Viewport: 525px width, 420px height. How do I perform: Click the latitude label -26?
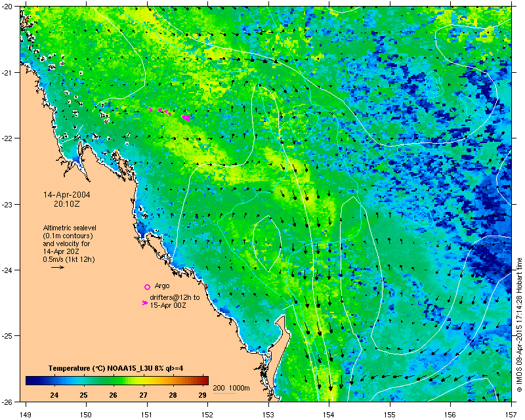point(9,401)
